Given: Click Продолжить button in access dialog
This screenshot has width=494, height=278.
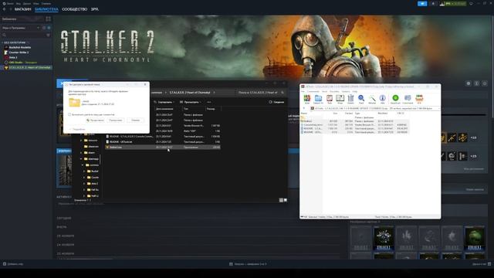Looking at the screenshot, I should 95,120.
